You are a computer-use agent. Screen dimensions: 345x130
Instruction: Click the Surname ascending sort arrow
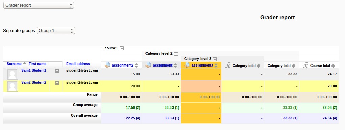[25, 63]
